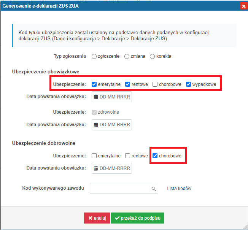Toggle the wypadkowe checkbox
This screenshot has width=248, height=230.
click(188, 84)
